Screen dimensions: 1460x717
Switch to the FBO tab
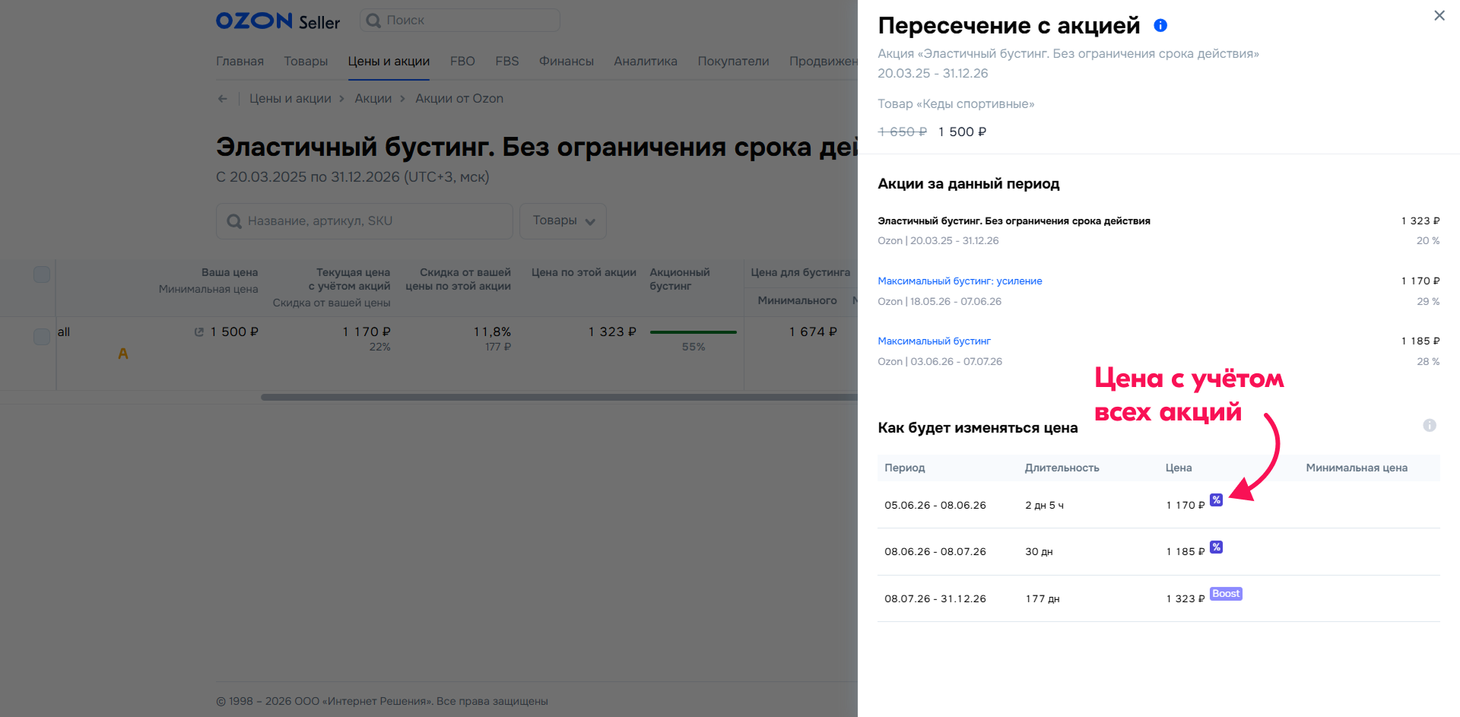click(x=462, y=62)
